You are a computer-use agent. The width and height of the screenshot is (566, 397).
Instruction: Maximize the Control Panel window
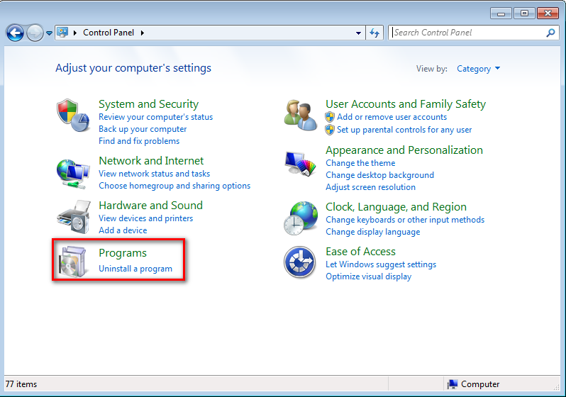pos(524,13)
